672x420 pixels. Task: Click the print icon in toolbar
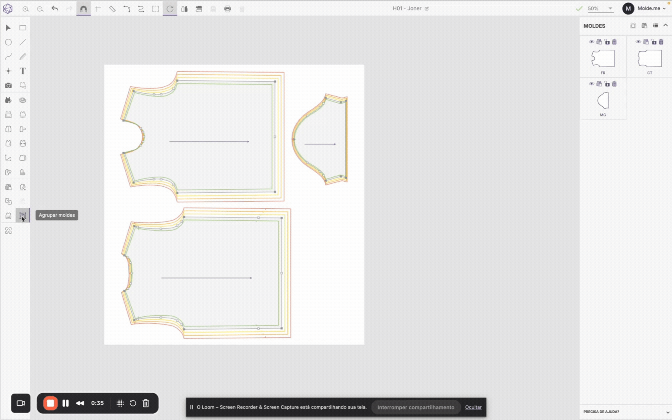tap(228, 9)
